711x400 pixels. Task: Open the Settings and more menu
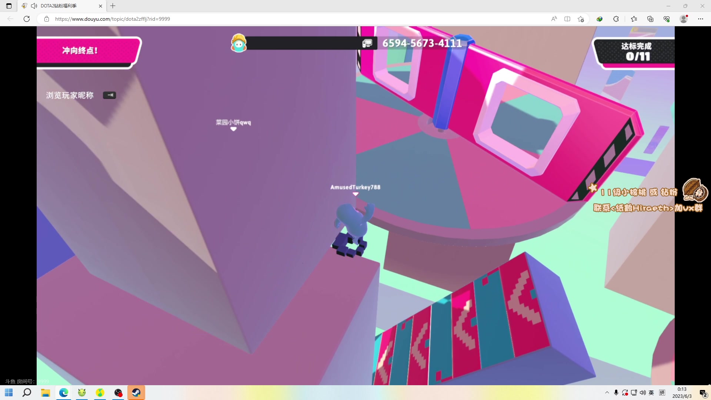point(701,19)
